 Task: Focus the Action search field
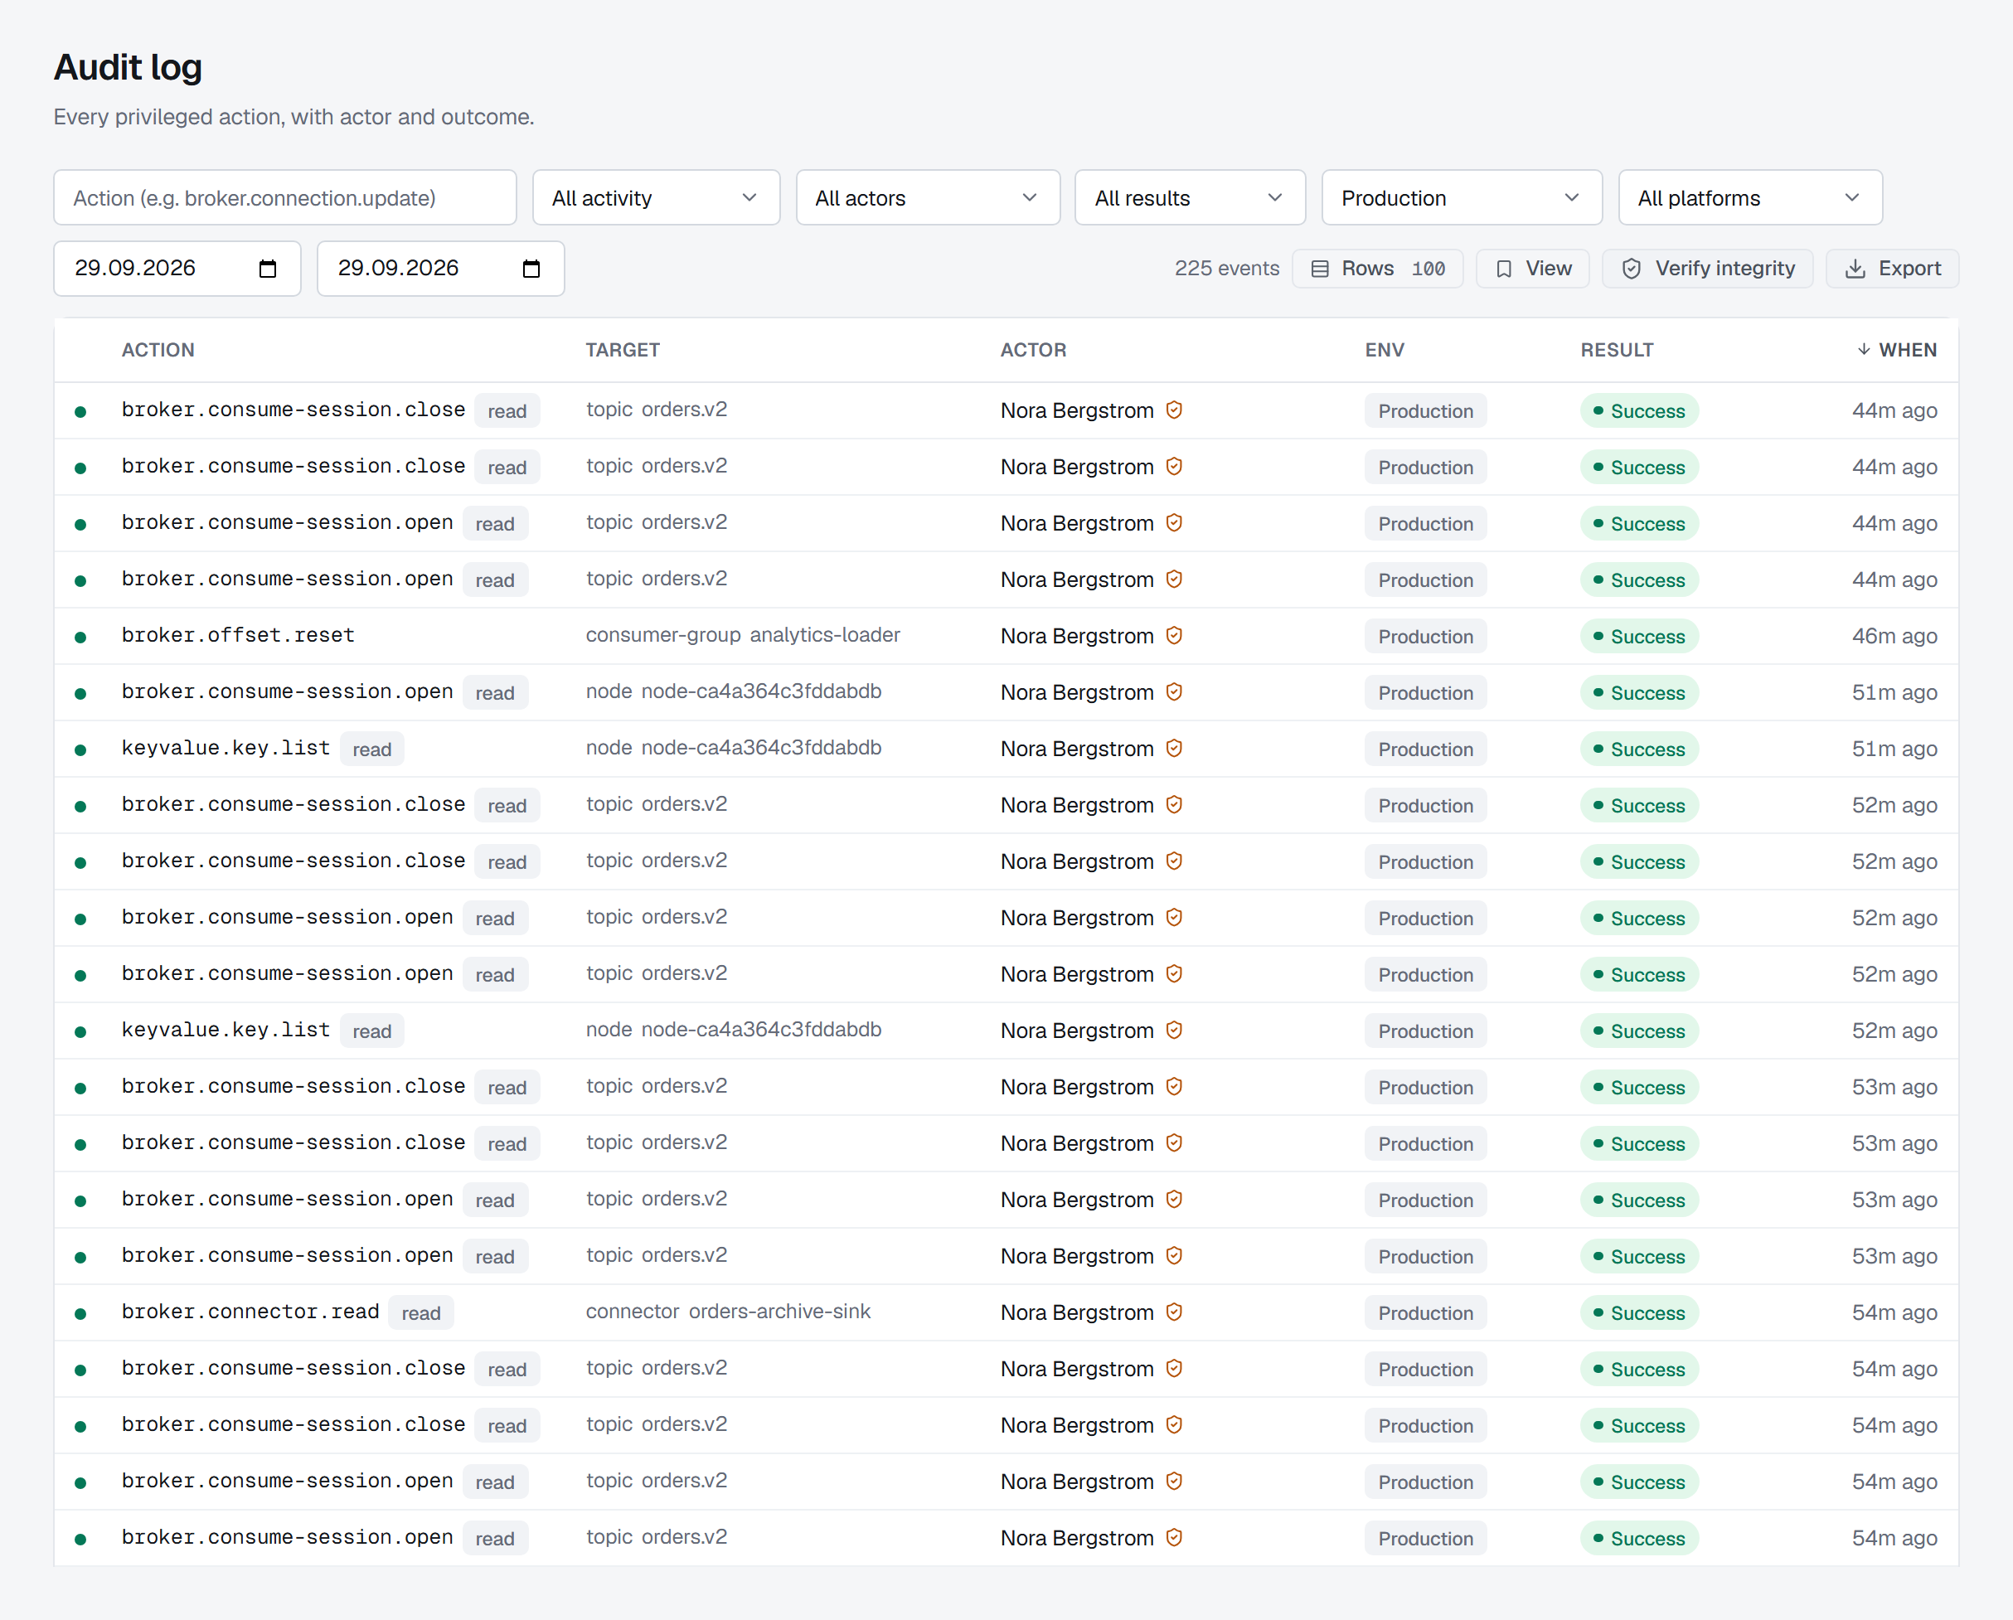(284, 197)
